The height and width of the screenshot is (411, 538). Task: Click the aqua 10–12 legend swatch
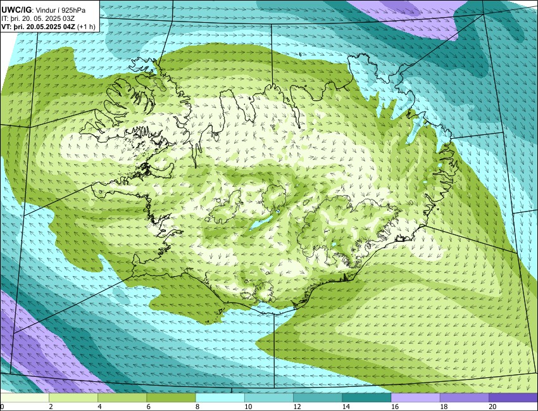(x=268, y=398)
